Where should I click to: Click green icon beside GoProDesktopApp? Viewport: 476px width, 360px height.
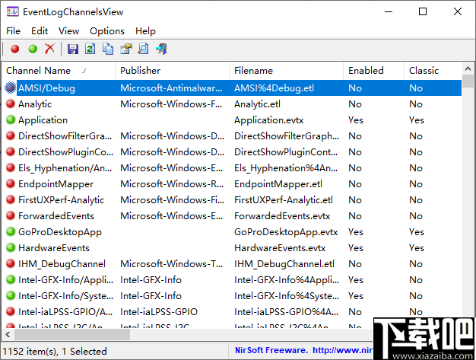coord(11,232)
